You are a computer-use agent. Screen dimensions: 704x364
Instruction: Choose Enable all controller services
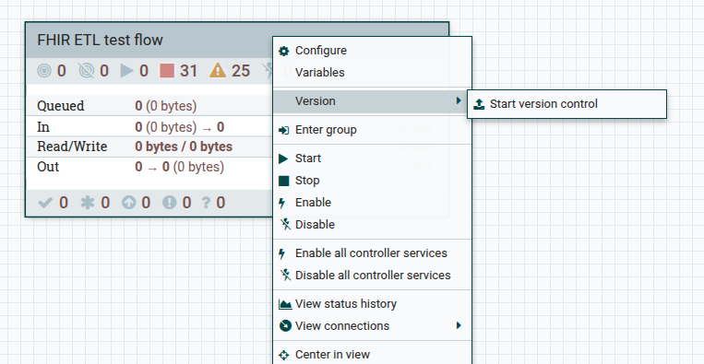point(373,253)
